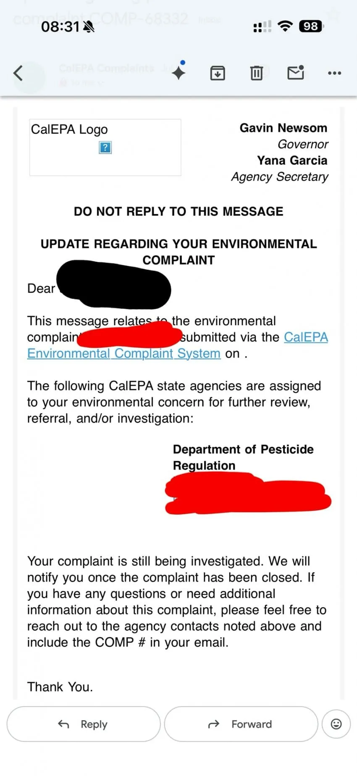Mark email as unread with envelope icon
Image resolution: width=357 pixels, height=776 pixels.
click(296, 73)
